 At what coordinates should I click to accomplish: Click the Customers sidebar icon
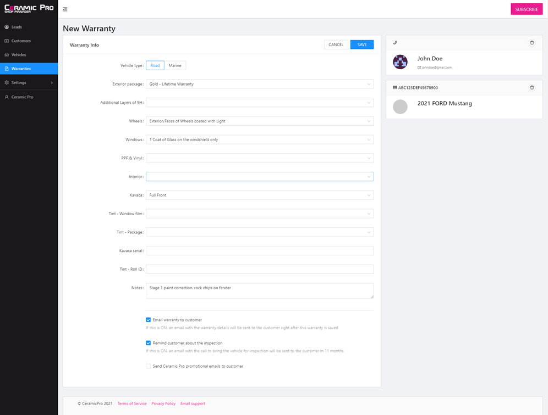click(x=7, y=41)
